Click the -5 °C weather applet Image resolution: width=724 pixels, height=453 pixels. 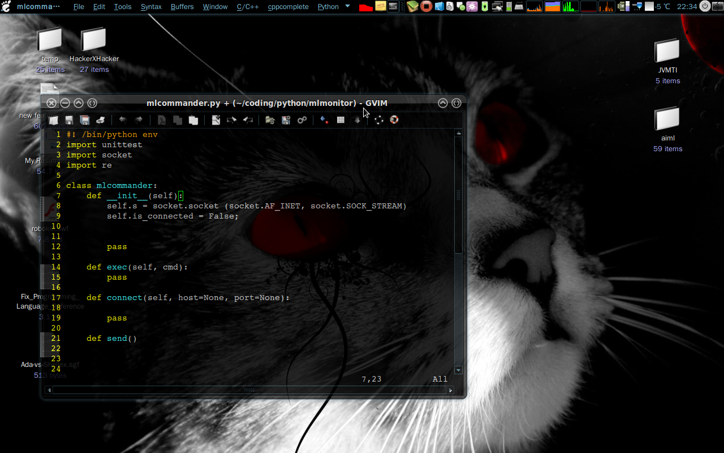coord(658,7)
